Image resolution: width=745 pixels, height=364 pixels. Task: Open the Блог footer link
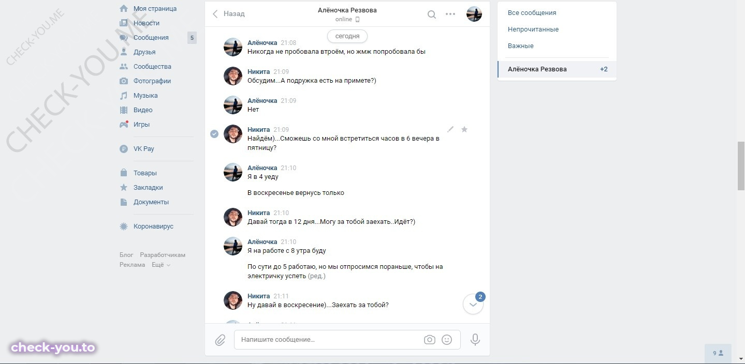[126, 255]
